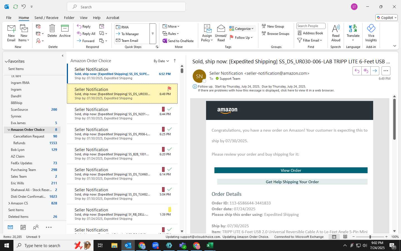This screenshot has height=251, width=401.
Task: Open Viva Insights add-in
Action: (x=371, y=33)
